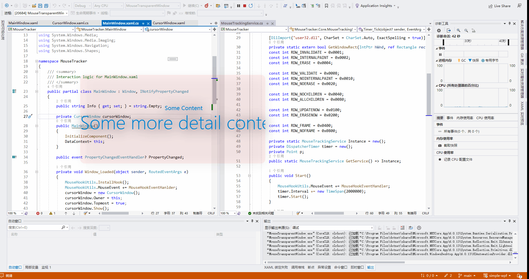Stop debugging with the red square icon
This screenshot has height=279, width=529.
[244, 6]
